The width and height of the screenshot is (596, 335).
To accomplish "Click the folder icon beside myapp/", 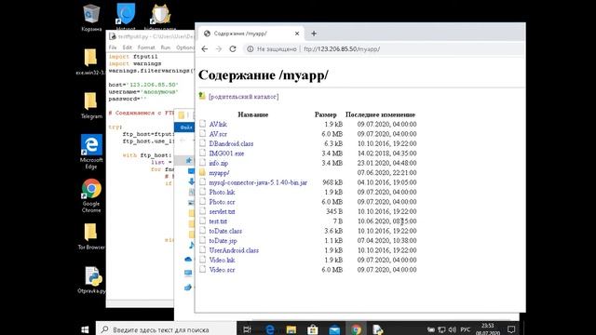I will [203, 172].
